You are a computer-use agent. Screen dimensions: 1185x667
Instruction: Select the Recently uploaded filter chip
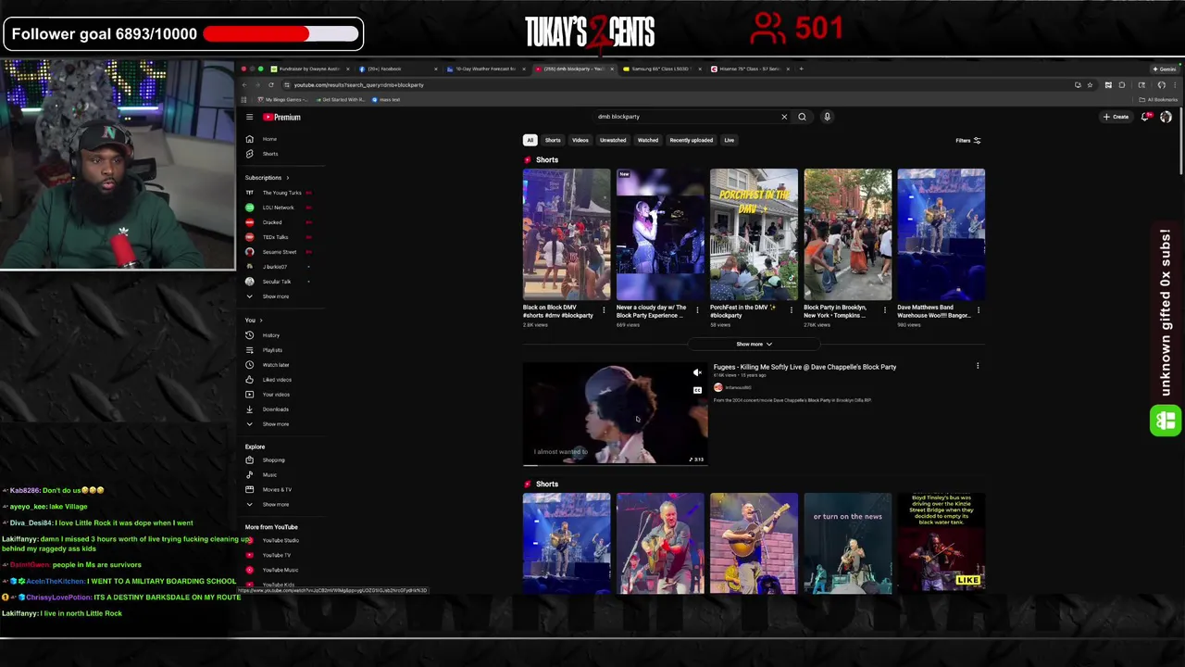(692, 140)
